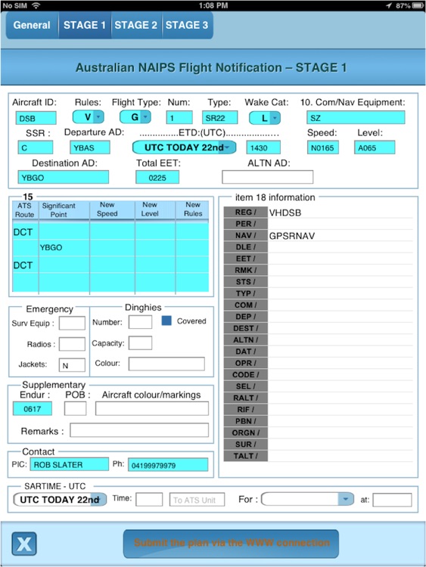
Task: Edit the Speed field N0165
Action: (323, 147)
